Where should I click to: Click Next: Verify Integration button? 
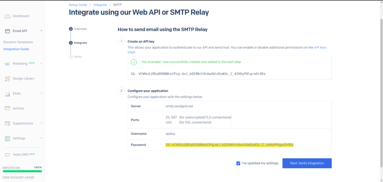tap(307, 163)
